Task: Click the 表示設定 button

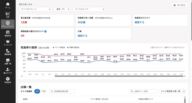Action: pyautogui.click(x=179, y=5)
